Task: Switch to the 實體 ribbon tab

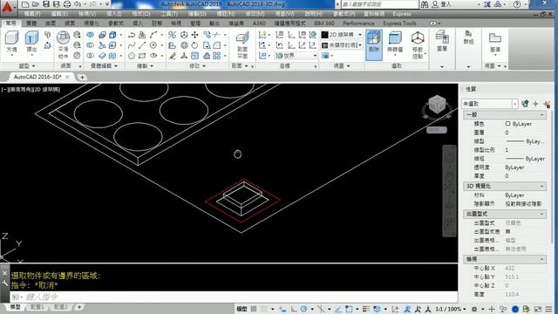Action: tap(31, 24)
